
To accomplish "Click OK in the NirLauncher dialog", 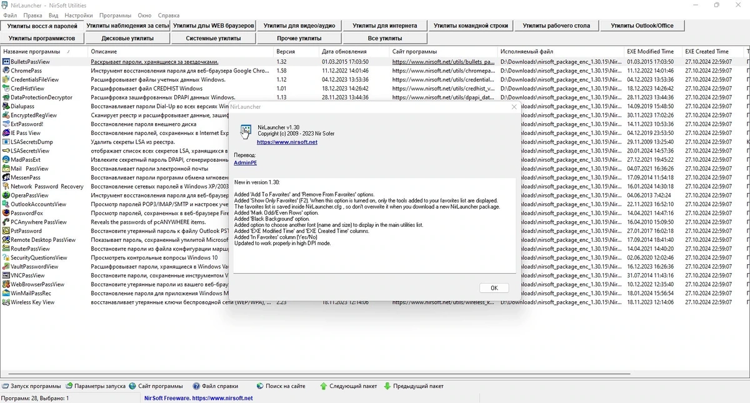I will (494, 288).
